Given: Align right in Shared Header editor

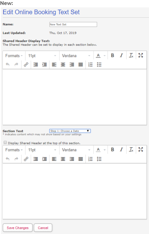Looking at the screenshot, I should [72, 64].
